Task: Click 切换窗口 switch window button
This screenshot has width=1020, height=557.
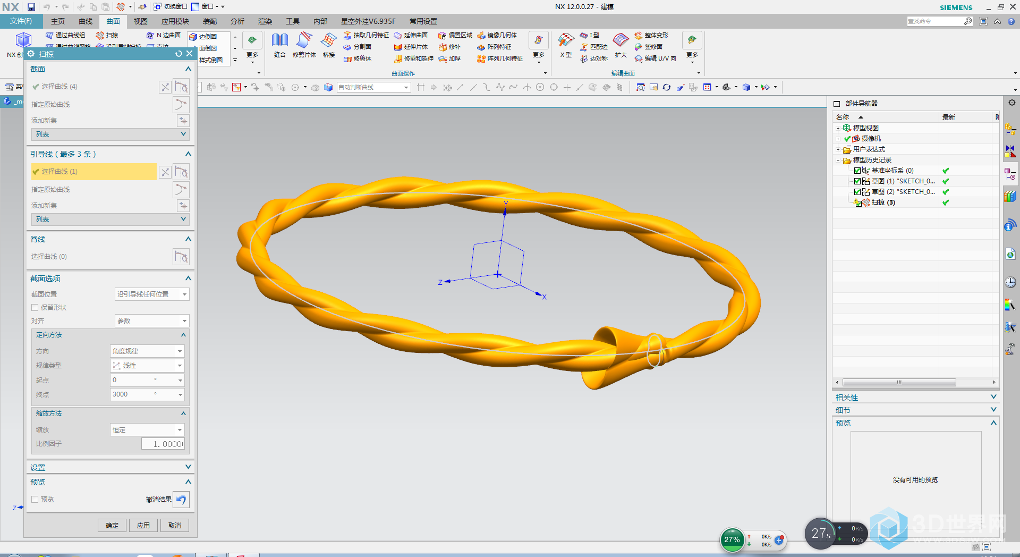Action: [x=171, y=7]
